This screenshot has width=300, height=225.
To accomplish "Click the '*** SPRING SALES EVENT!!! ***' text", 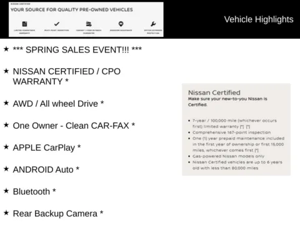I will (77, 50).
